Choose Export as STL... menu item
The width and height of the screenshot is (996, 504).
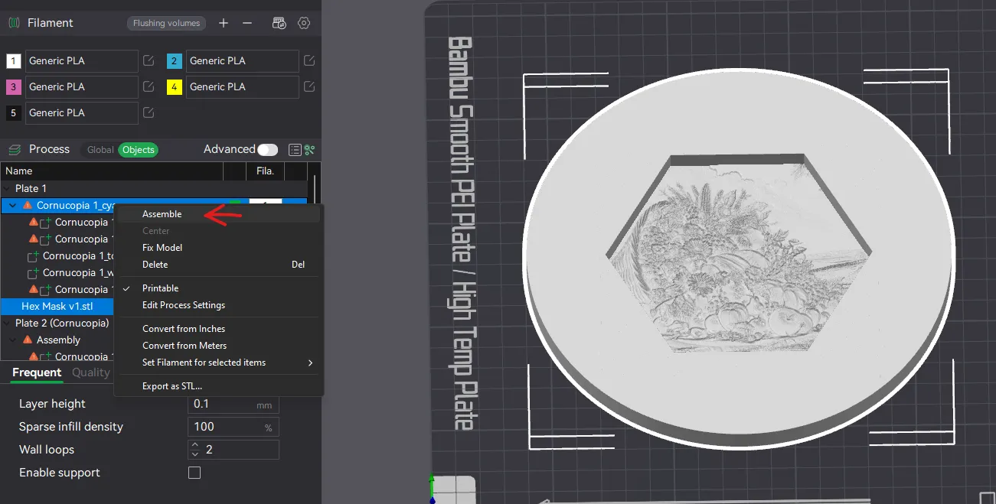point(218,386)
